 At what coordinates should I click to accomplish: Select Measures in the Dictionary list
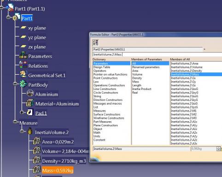pos(99,111)
